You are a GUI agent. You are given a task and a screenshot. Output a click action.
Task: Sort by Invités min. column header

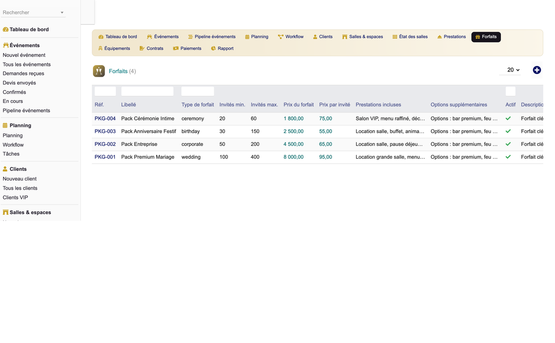[232, 105]
